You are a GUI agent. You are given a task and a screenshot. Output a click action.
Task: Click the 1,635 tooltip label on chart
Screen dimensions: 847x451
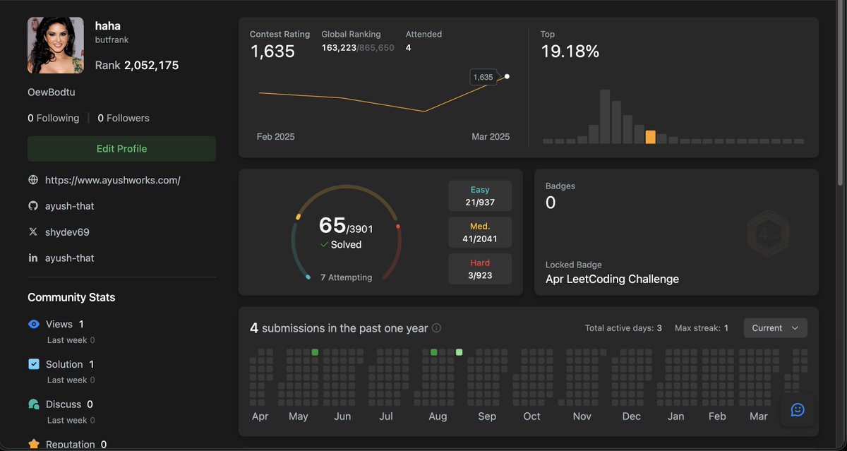[x=483, y=77]
